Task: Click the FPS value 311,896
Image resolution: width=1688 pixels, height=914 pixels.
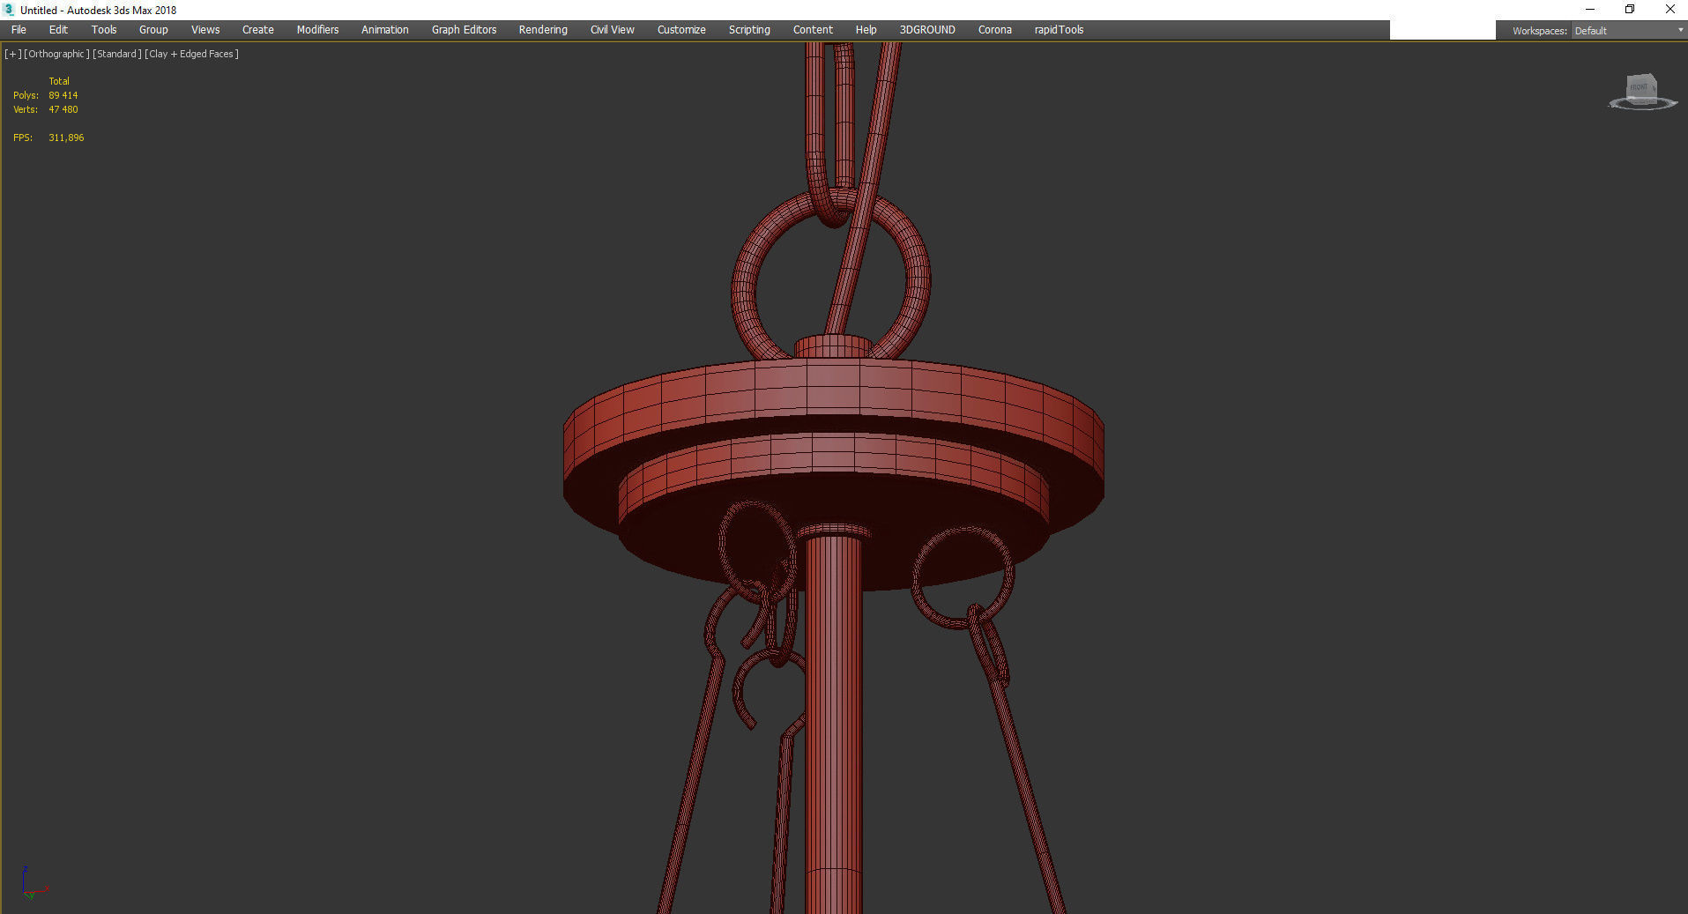Action: click(x=66, y=137)
